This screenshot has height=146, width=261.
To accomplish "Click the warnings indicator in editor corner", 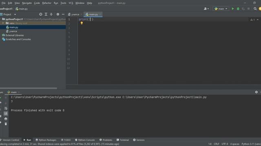I will point(252,20).
